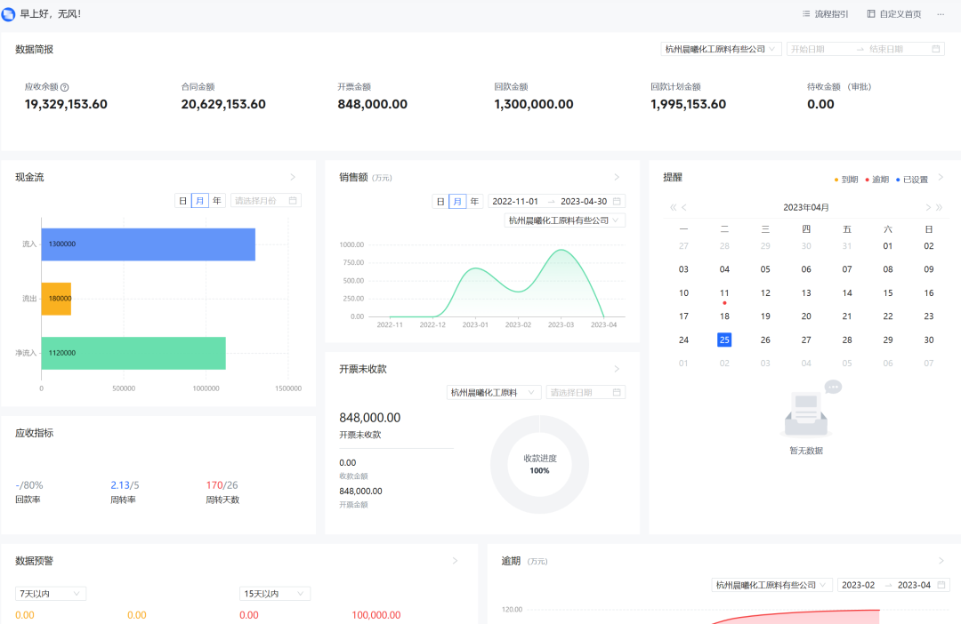The width and height of the screenshot is (961, 624).
Task: Click the 应收余额 help question icon
Action: pyautogui.click(x=65, y=88)
